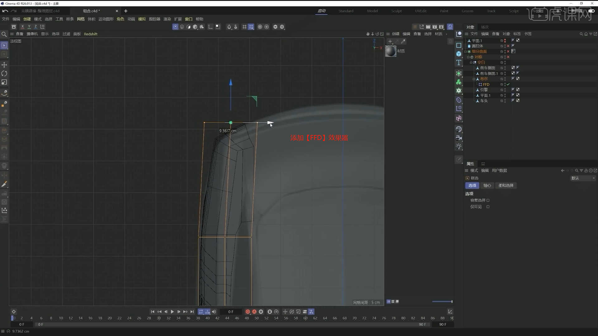Viewport: 598px width, 336px height.
Task: Collapse the 对称 tree node
Action: 468,57
